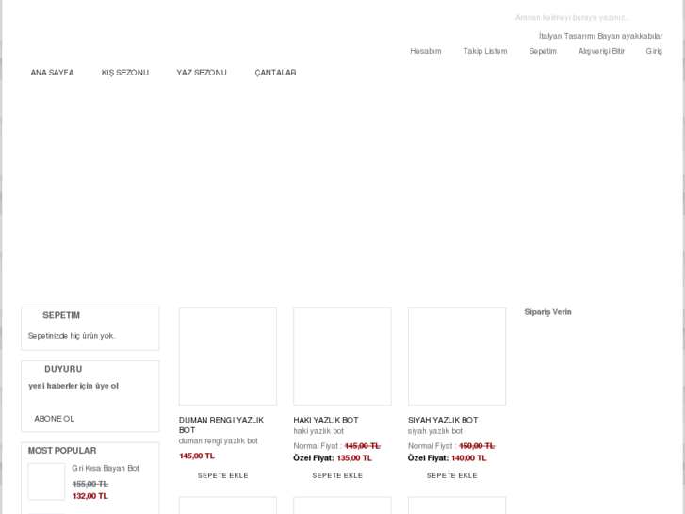Click the search keyword input field
This screenshot has height=514, width=685.
(584, 17)
